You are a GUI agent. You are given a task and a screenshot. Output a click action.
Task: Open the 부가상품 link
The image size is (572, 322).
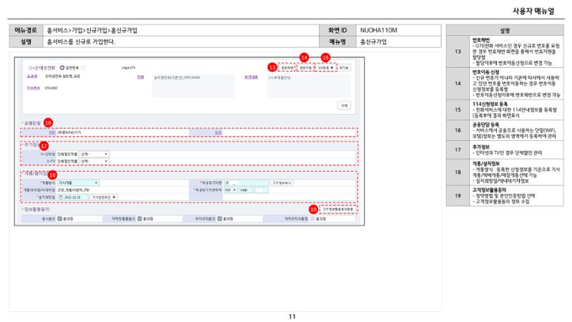(x=251, y=77)
